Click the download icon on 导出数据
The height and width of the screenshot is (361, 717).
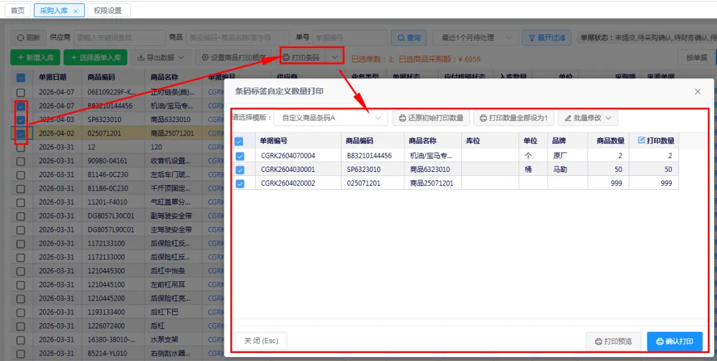pyautogui.click(x=141, y=58)
